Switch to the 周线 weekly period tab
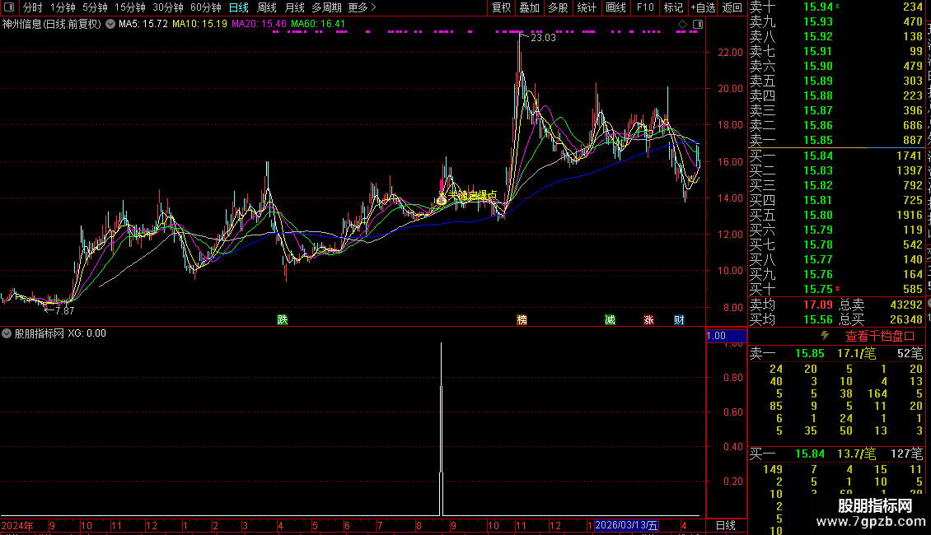 [266, 7]
